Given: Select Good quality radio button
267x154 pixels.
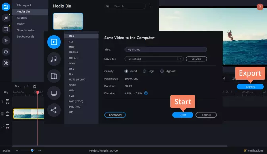Looking at the screenshot, I should tap(126, 71).
